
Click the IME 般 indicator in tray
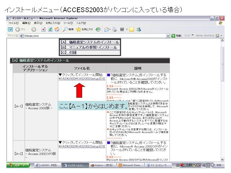(191, 165)
